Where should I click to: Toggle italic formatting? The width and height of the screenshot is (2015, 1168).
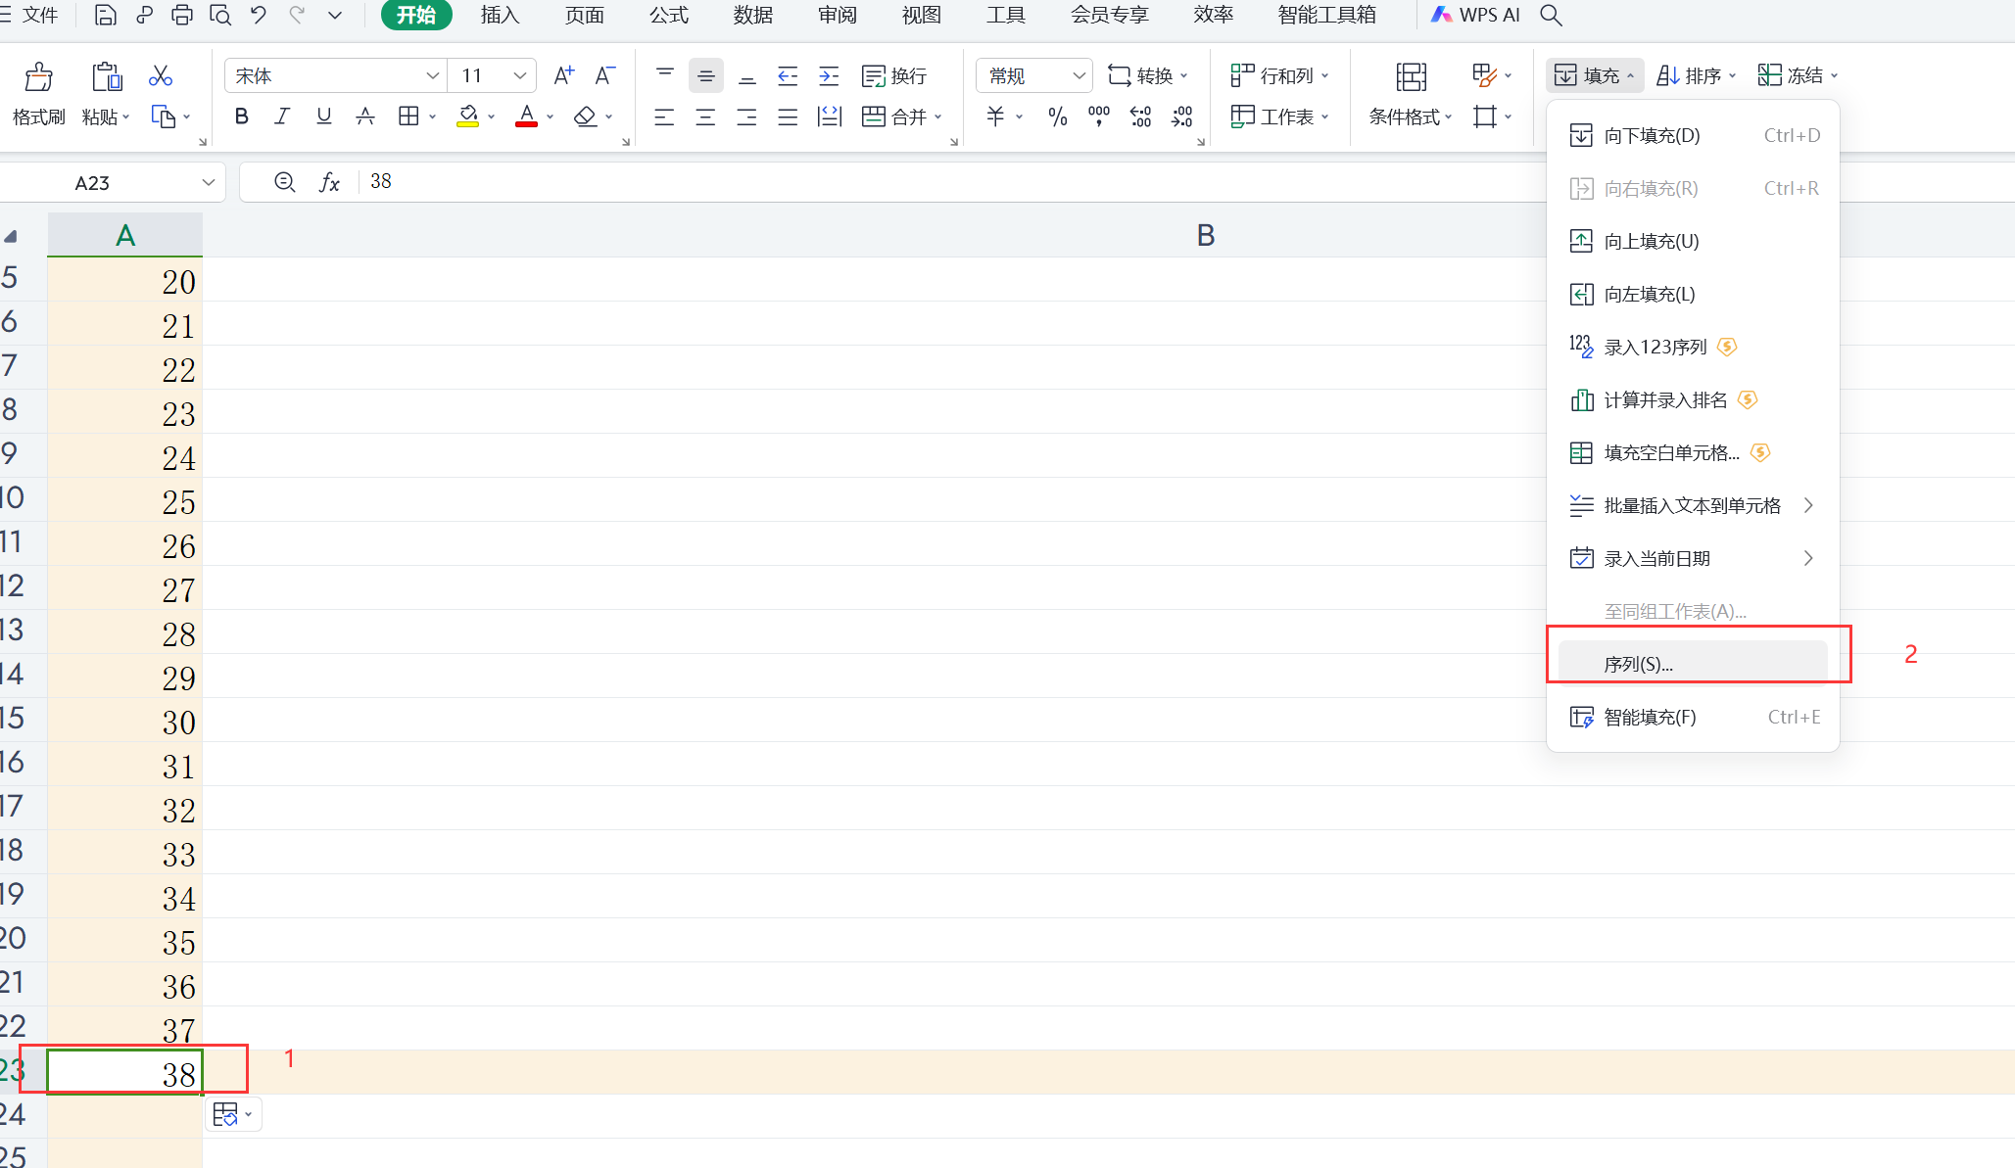pos(282,117)
